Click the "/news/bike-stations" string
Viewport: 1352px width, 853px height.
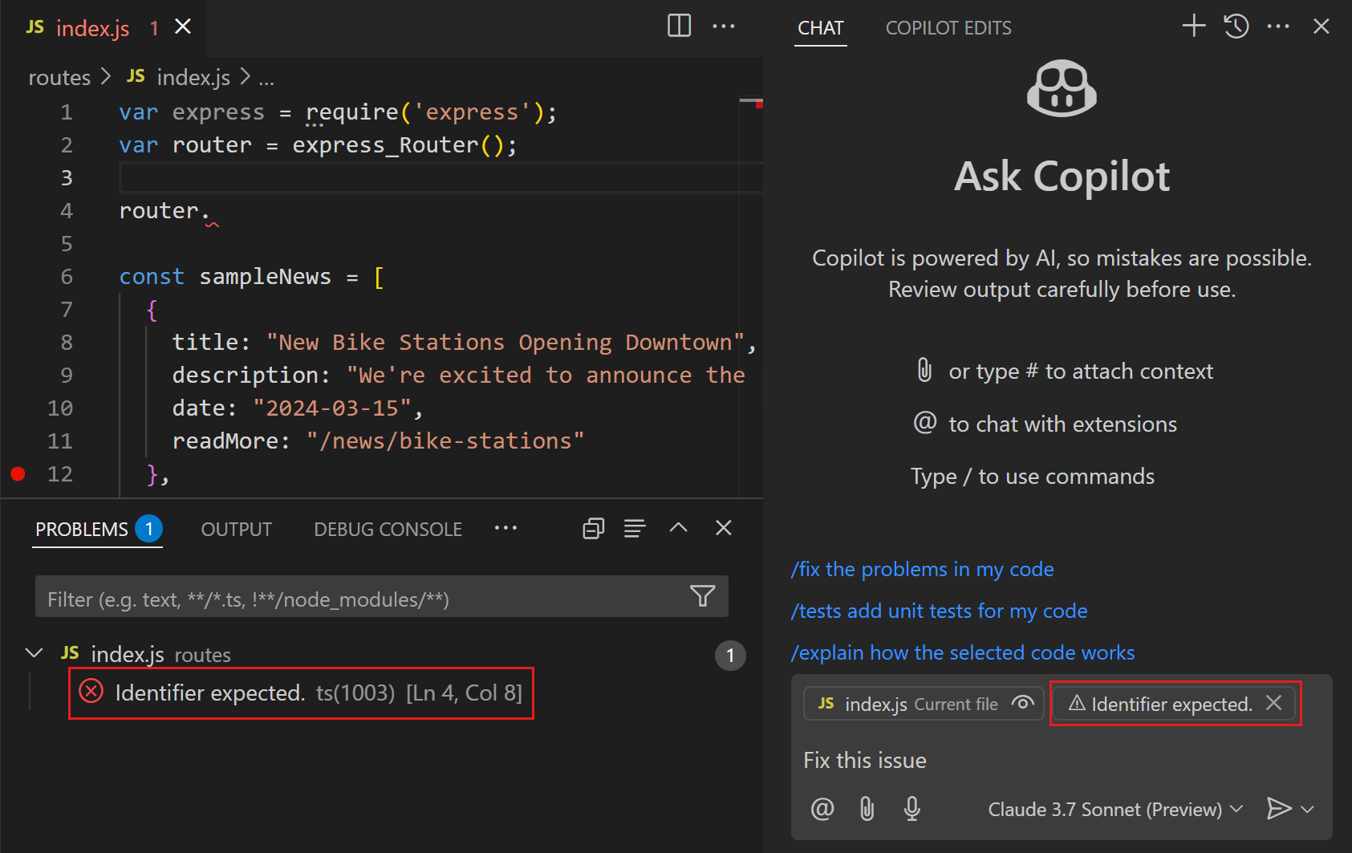coord(445,441)
